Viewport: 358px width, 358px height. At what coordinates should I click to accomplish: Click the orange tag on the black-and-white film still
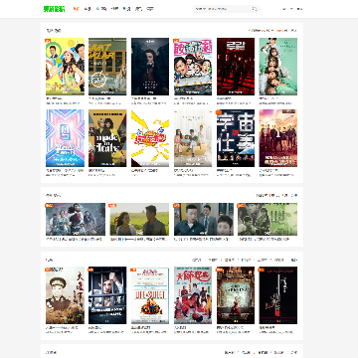[241, 205]
